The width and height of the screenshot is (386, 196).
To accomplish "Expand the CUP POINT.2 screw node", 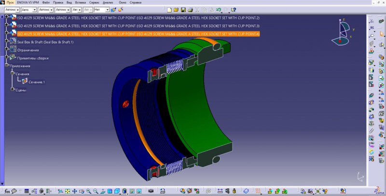I will click(x=7, y=17).
